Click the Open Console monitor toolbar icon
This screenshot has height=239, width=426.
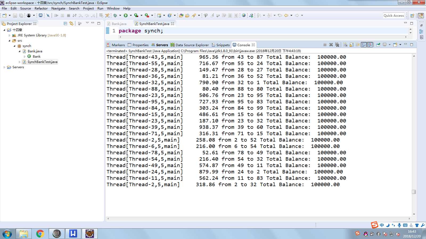click(x=40, y=15)
